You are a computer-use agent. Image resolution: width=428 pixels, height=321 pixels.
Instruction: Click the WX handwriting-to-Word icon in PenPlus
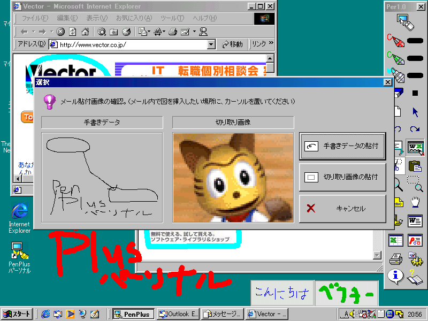pyautogui.click(x=415, y=148)
